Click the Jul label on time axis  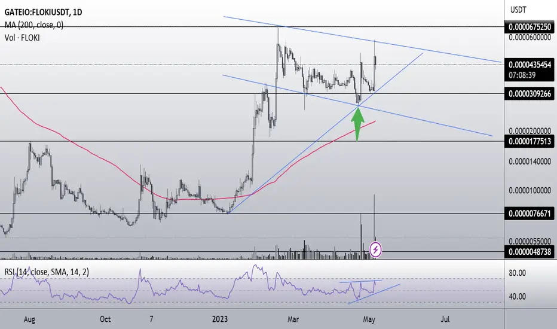(x=445, y=319)
